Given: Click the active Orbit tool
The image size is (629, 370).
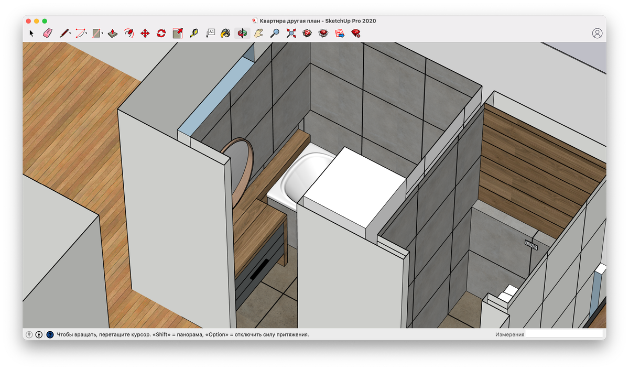Looking at the screenshot, I should click(x=242, y=33).
